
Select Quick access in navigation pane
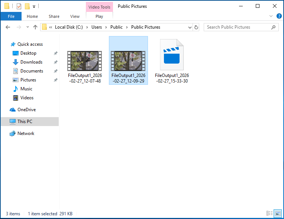pyautogui.click(x=30, y=44)
